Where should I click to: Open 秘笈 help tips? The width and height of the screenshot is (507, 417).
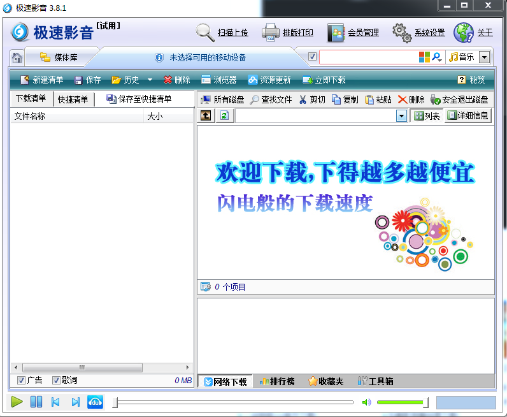click(471, 80)
